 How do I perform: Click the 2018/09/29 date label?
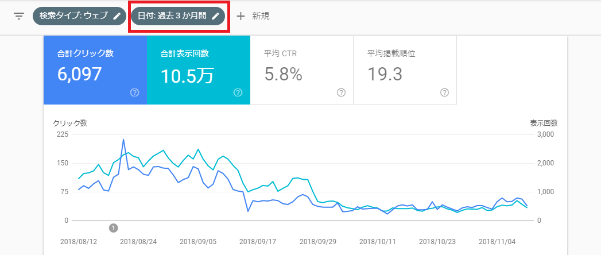tap(317, 242)
